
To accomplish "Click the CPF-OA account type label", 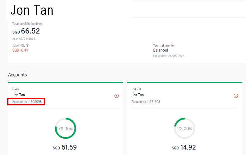I will coord(136,89).
